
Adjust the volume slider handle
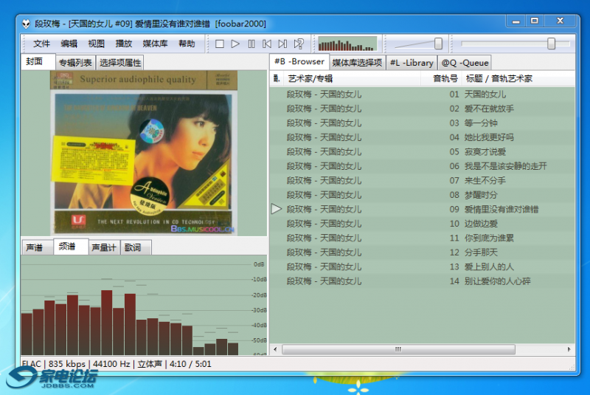click(438, 44)
